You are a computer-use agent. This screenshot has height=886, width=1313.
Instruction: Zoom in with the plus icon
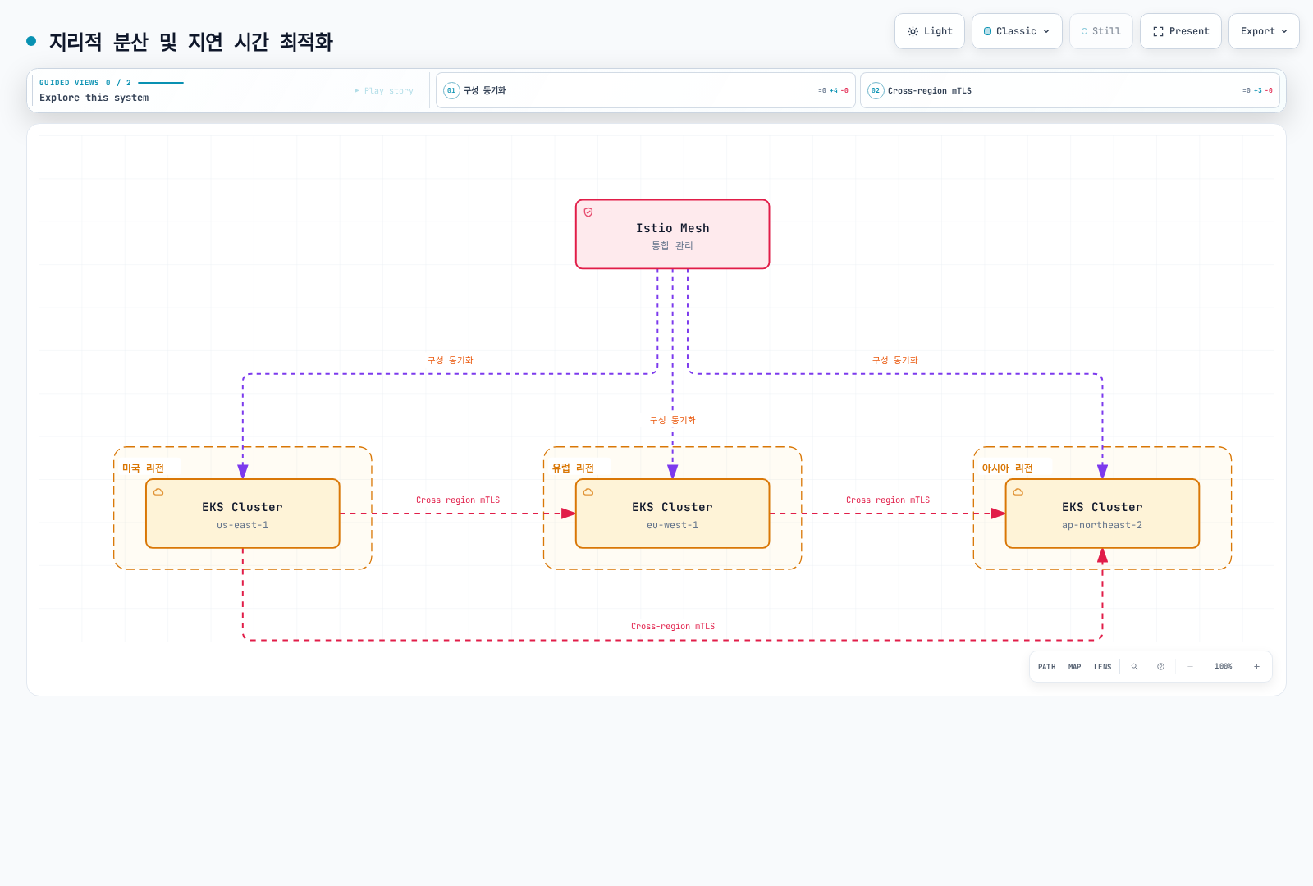click(1256, 667)
